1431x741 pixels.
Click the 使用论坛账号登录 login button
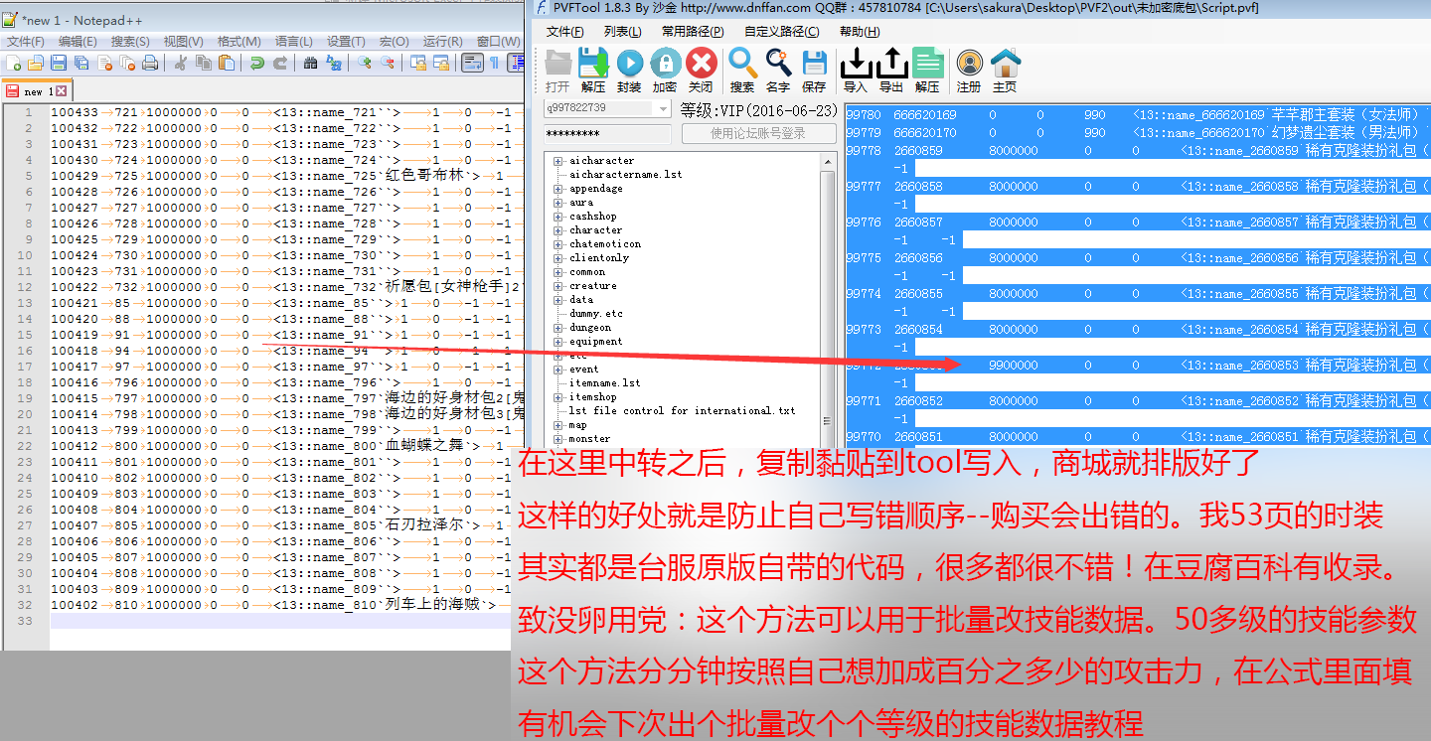pyautogui.click(x=758, y=133)
